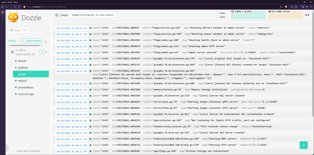
Task: Collapse the sidebar using the left edge handle
Action: click(7, 148)
